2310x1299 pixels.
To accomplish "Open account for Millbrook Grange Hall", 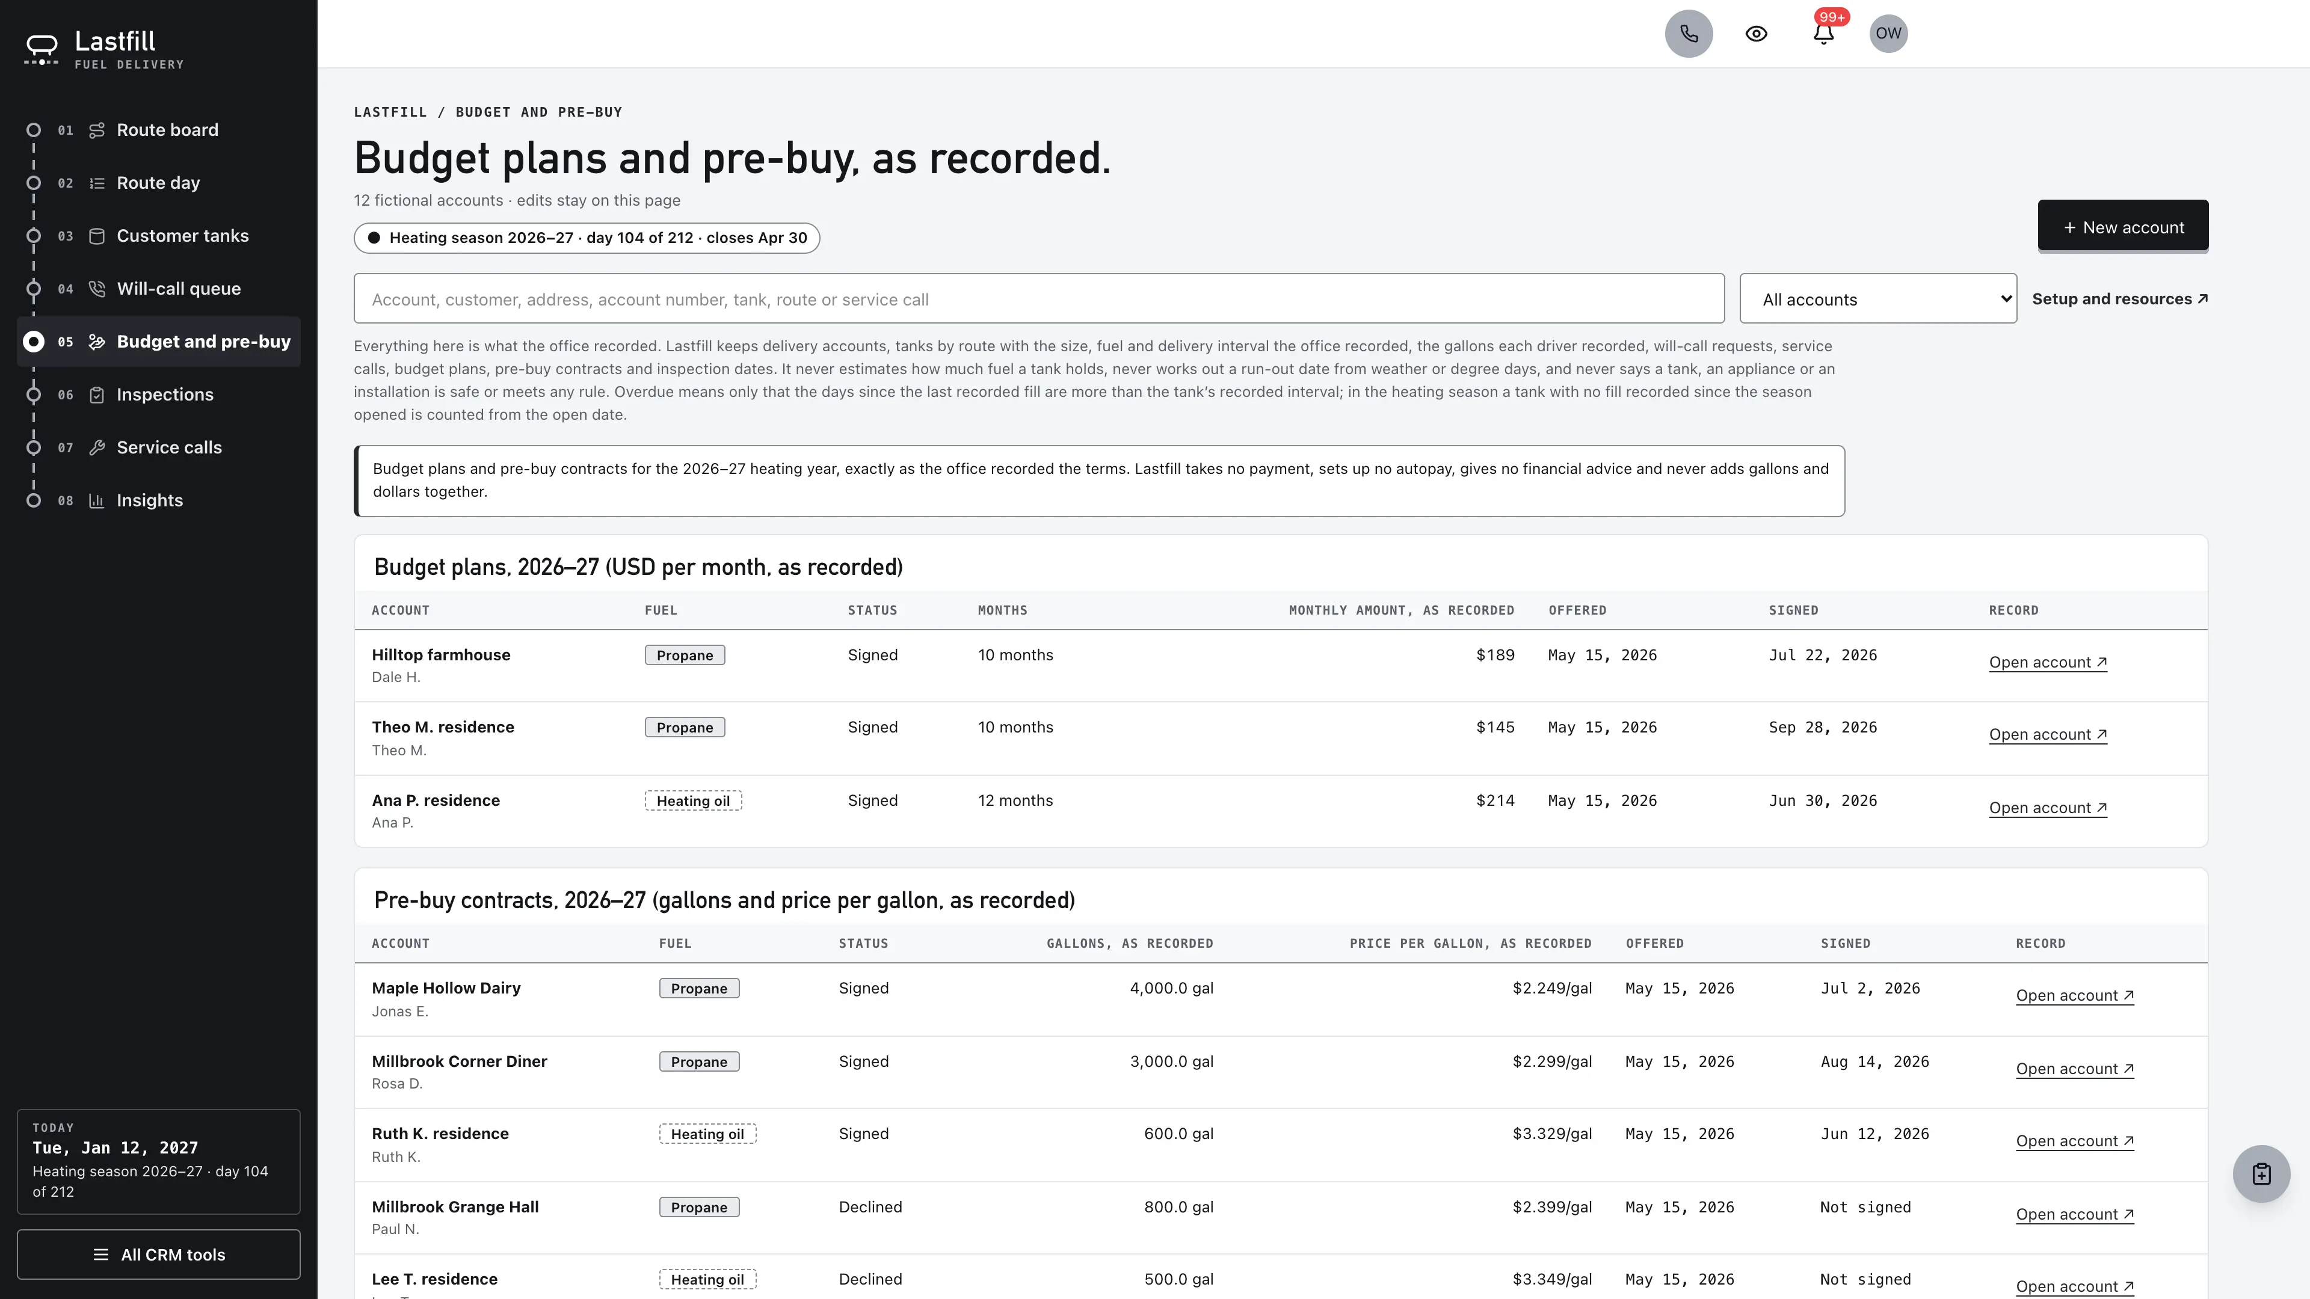I will tap(2074, 1215).
